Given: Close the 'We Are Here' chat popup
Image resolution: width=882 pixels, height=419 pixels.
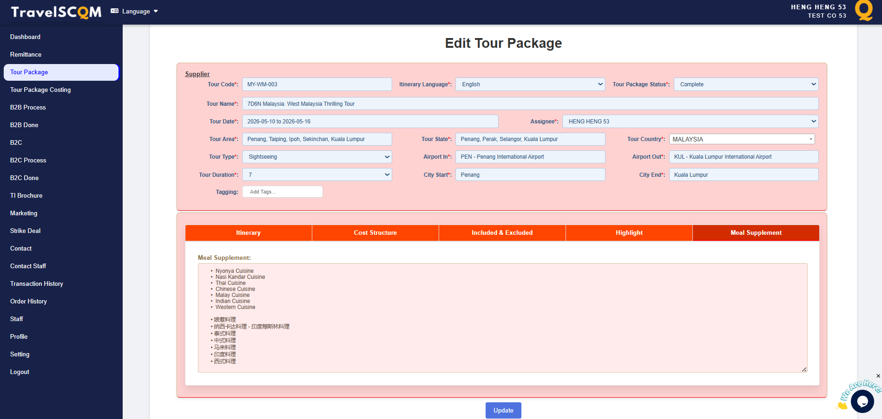Looking at the screenshot, I should 878,376.
